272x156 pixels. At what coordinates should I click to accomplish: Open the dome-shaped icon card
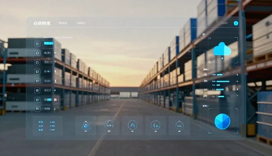(179, 125)
